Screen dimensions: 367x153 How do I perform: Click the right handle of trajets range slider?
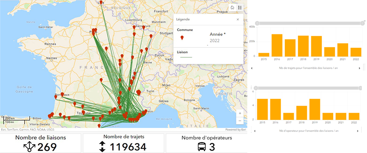[x=363, y=23]
